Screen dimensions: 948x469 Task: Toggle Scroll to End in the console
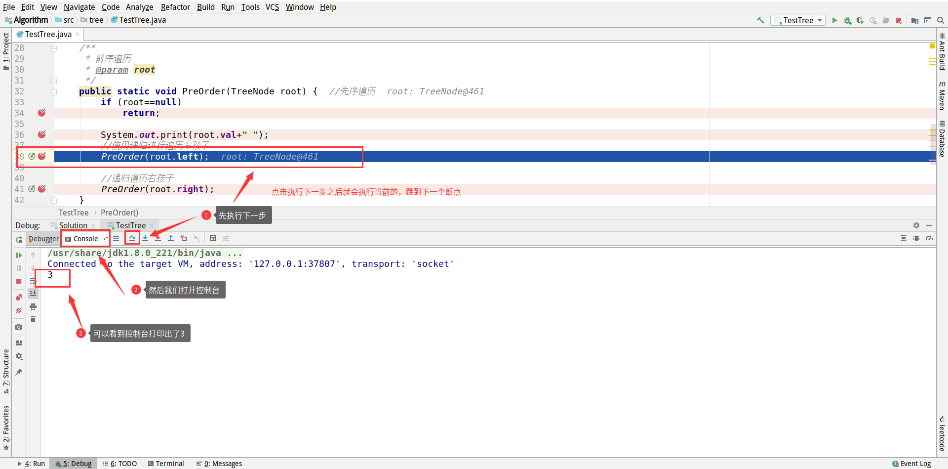(33, 294)
